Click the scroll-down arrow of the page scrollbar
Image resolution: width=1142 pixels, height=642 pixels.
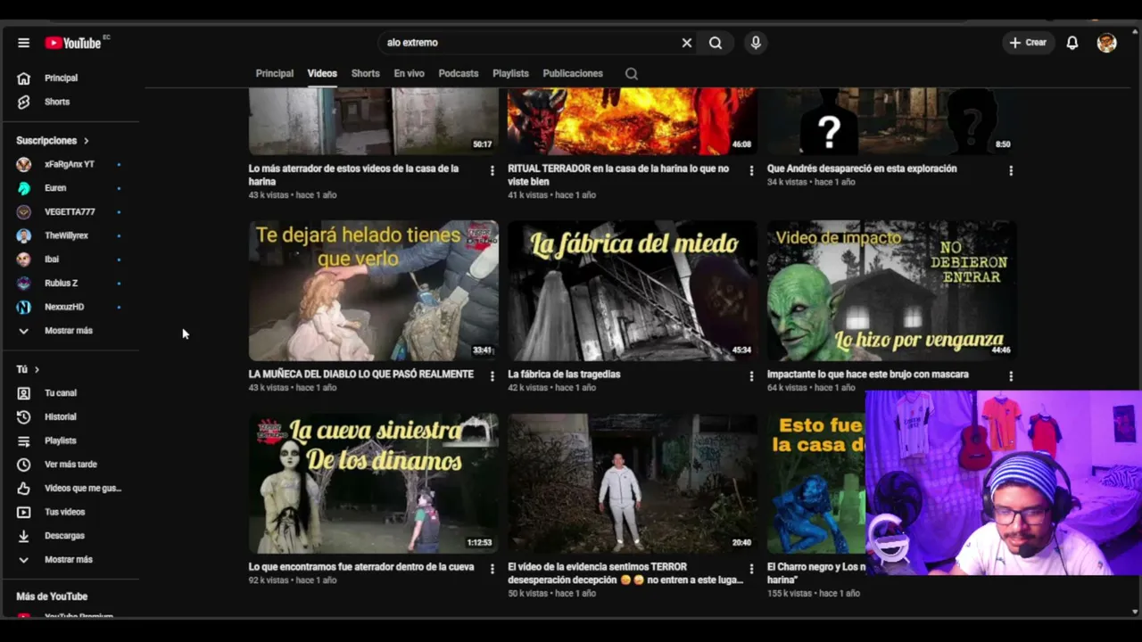[x=1135, y=612]
